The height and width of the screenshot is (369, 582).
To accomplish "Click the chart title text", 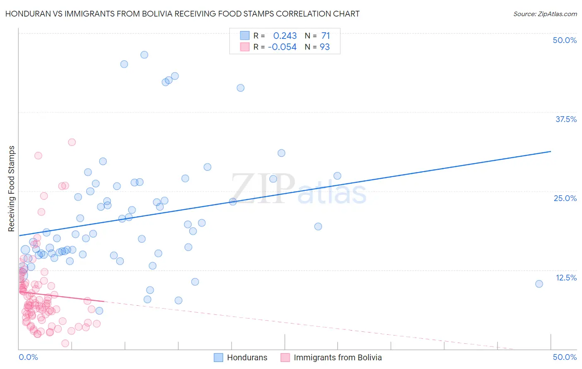I will point(182,14).
